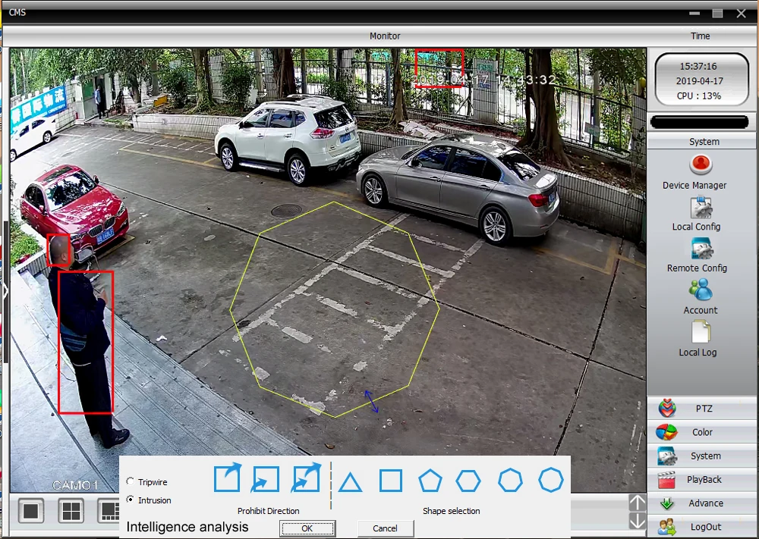Screen dimensions: 759x539
Task: Choose the bidirectional prohibit direction icon
Action: (x=305, y=478)
